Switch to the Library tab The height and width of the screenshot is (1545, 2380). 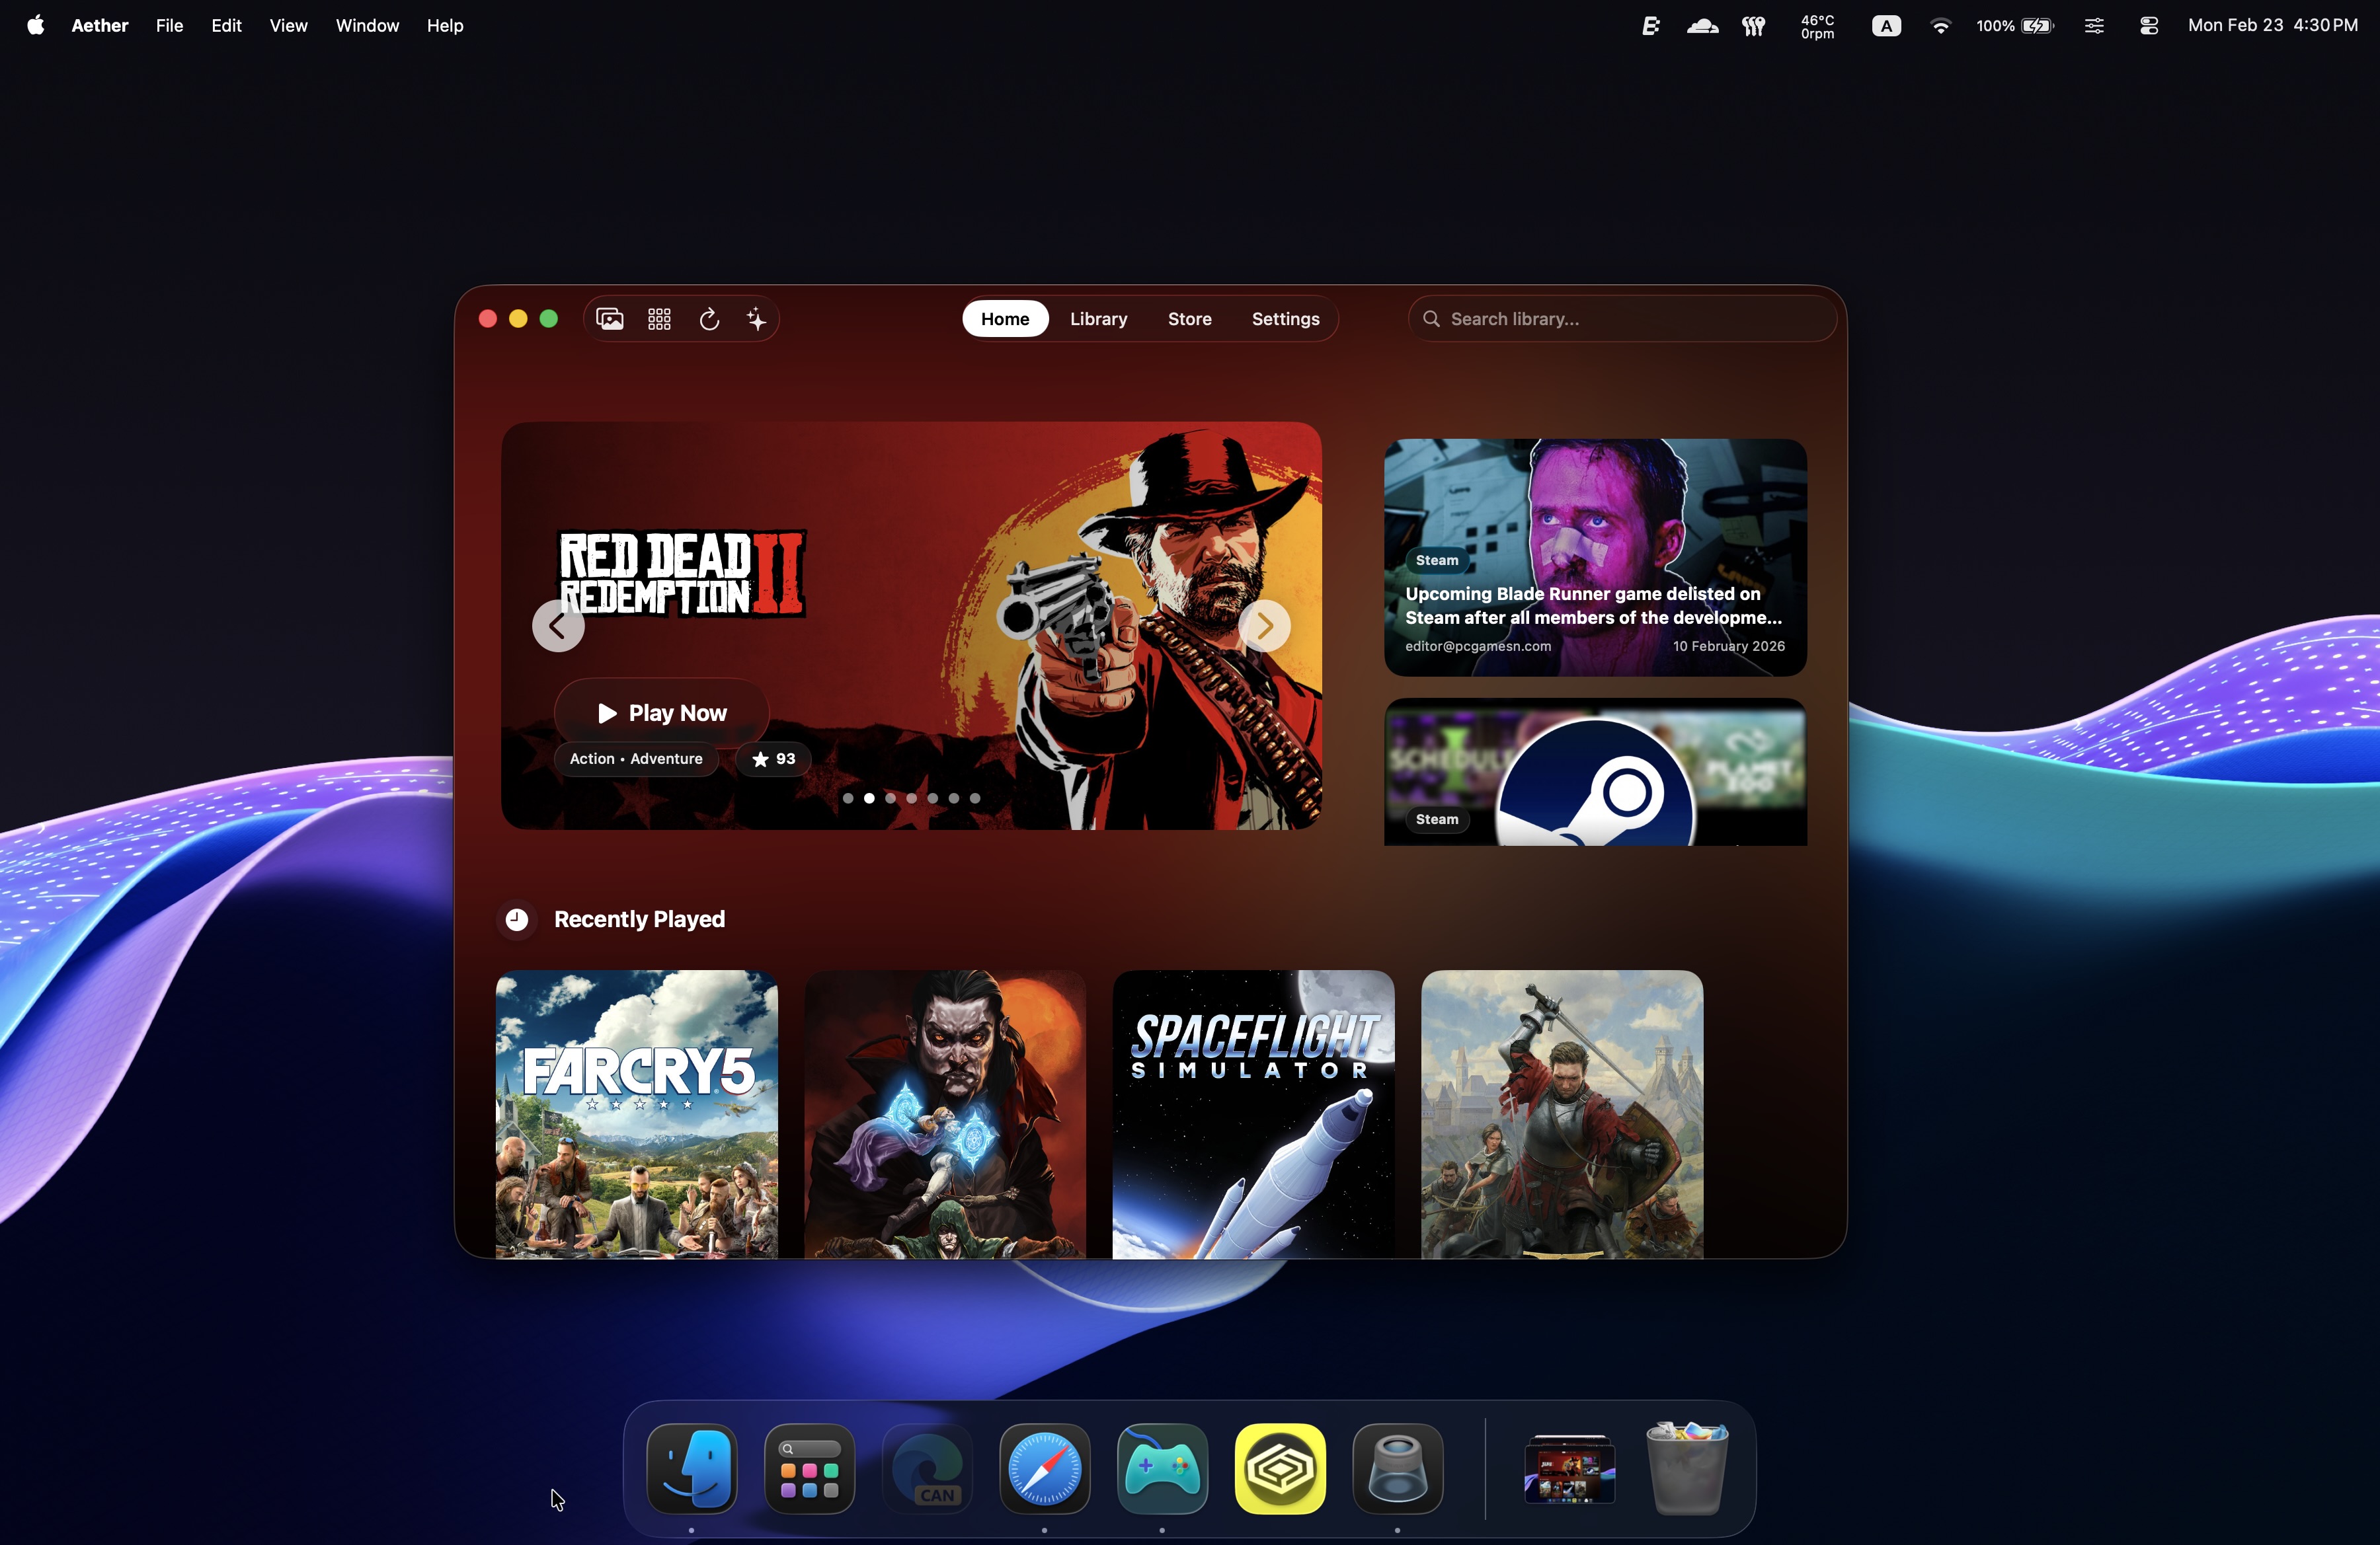tap(1098, 319)
